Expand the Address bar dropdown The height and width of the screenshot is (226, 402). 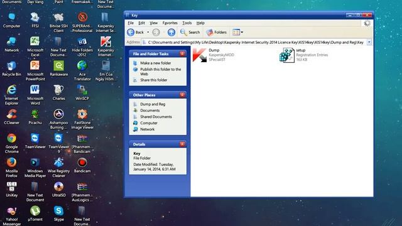(x=369, y=42)
